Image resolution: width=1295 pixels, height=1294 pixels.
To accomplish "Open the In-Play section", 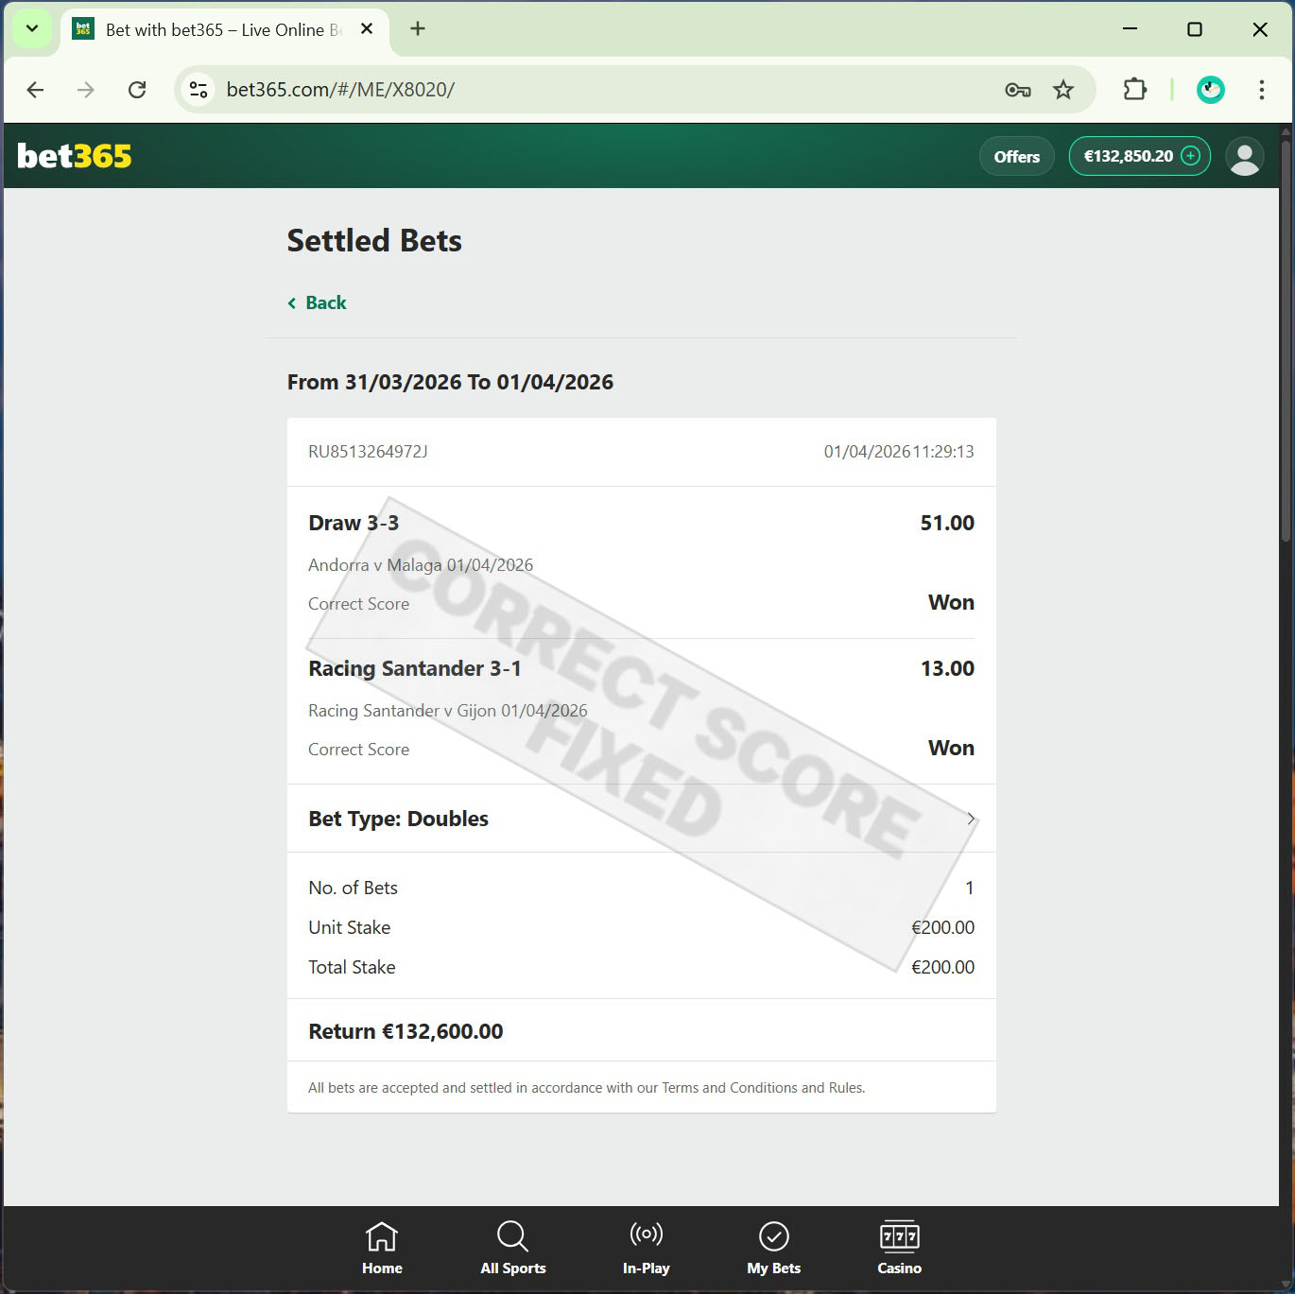I will tap(646, 1246).
